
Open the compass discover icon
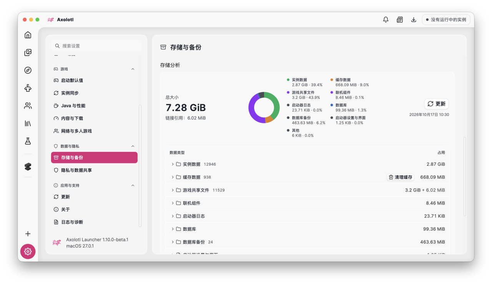tap(28, 70)
